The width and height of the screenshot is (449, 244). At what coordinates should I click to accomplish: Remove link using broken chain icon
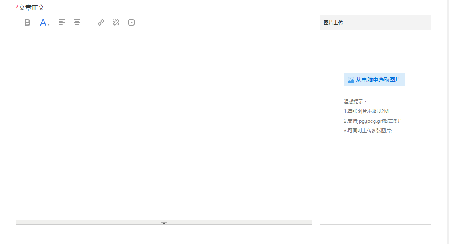(x=116, y=22)
